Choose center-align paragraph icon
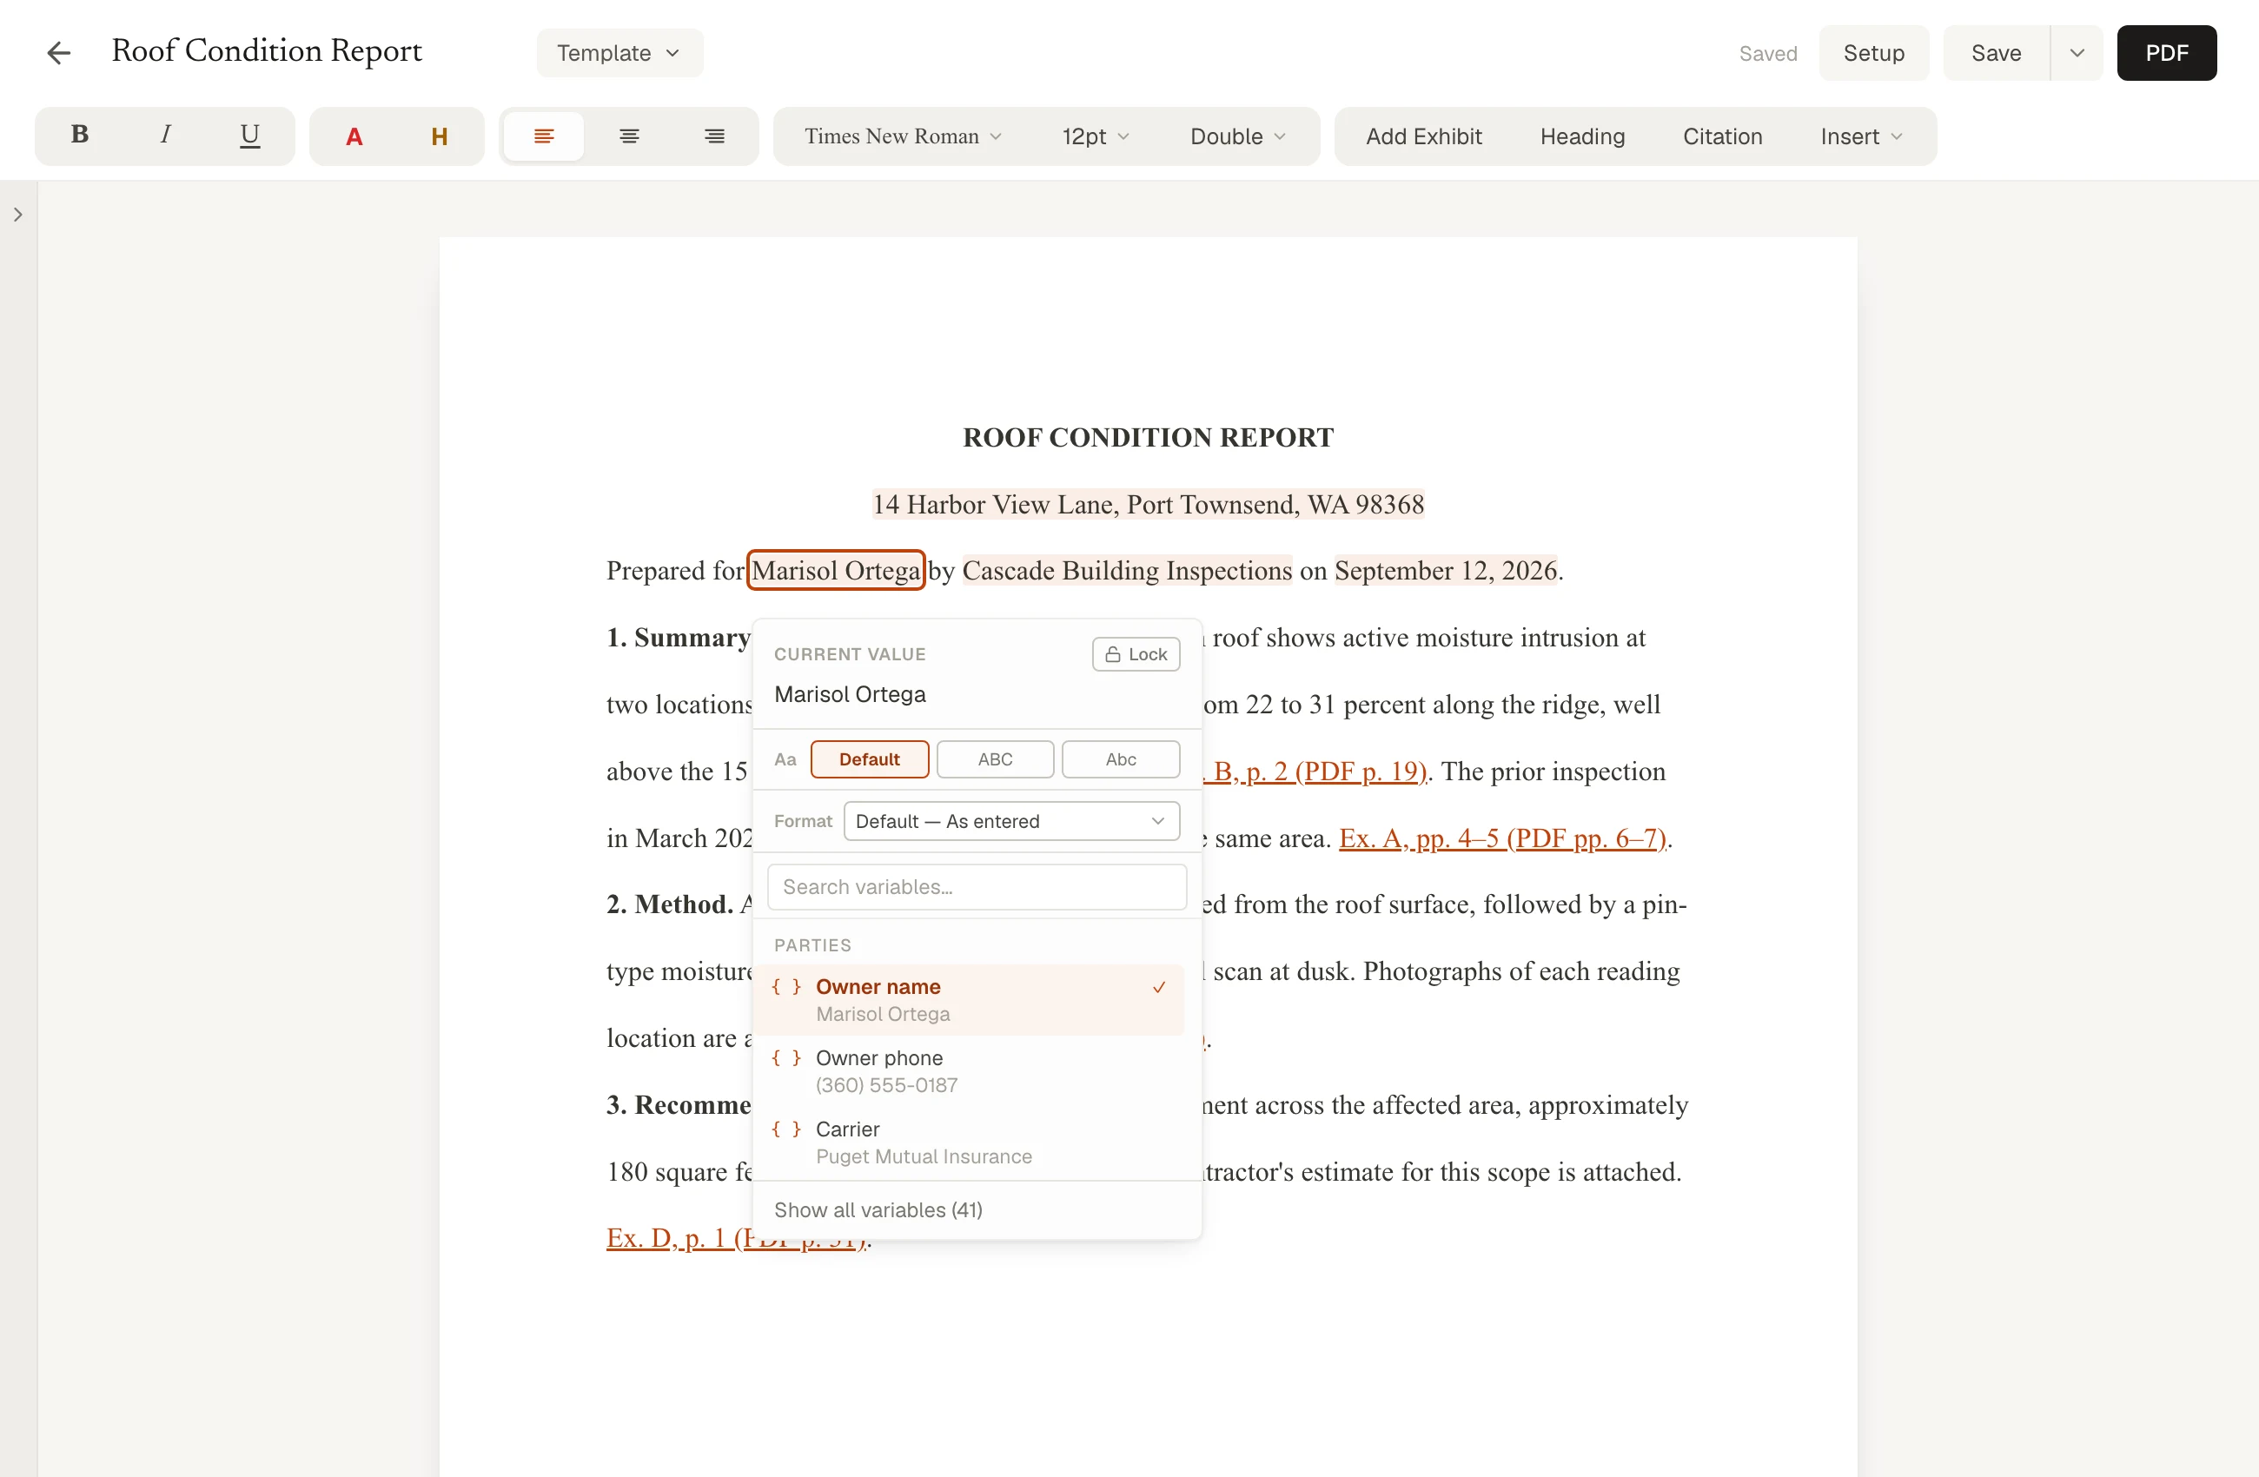Viewport: 2259px width, 1477px height. point(629,136)
